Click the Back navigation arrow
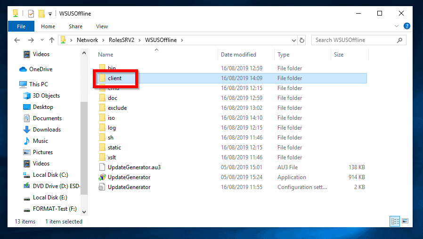The height and width of the screenshot is (239, 423). pos(17,40)
